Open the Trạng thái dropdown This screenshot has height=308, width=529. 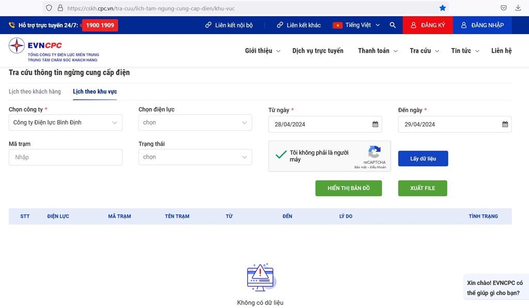coord(195,157)
